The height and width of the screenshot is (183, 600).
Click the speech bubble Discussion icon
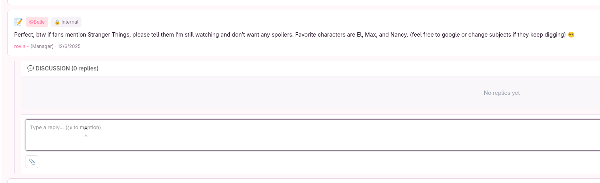pyautogui.click(x=30, y=68)
